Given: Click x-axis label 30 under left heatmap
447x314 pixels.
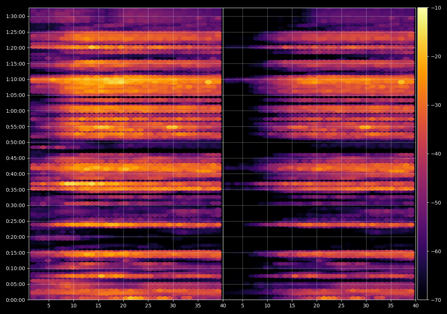Looking at the screenshot, I should 173,306.
